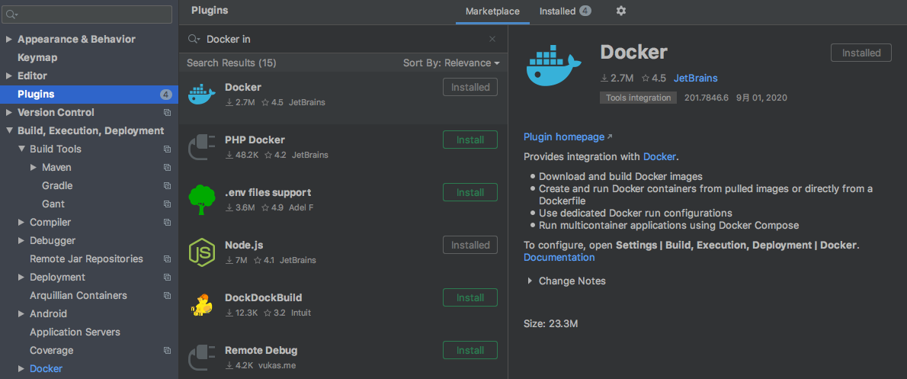Click into the plugin search field

click(x=345, y=40)
